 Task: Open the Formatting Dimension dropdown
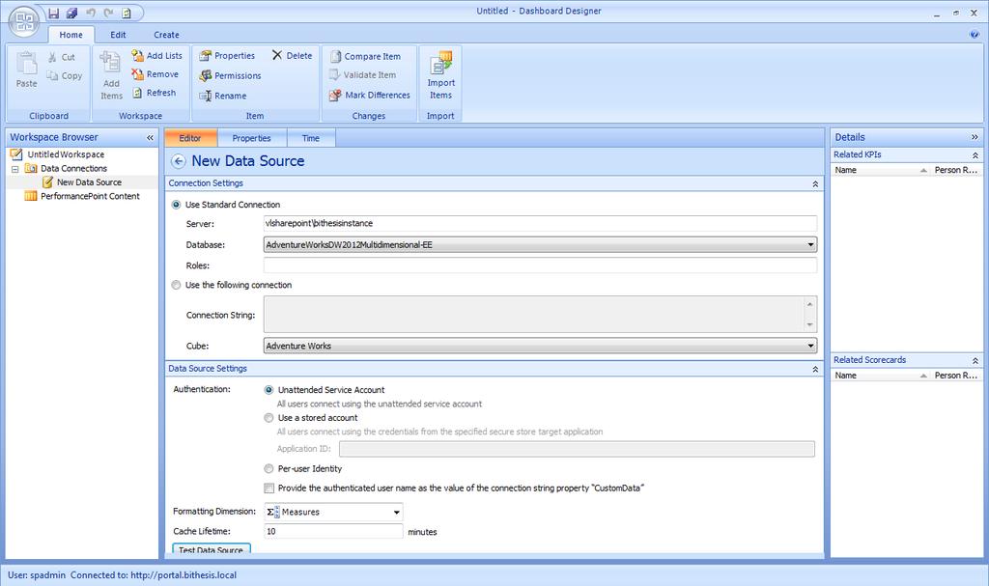tap(396, 513)
